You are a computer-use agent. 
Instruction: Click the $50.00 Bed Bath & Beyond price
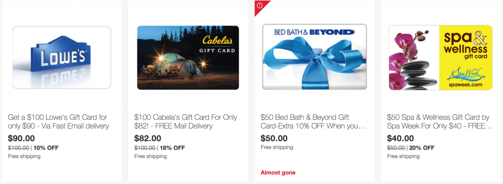[x=274, y=138]
